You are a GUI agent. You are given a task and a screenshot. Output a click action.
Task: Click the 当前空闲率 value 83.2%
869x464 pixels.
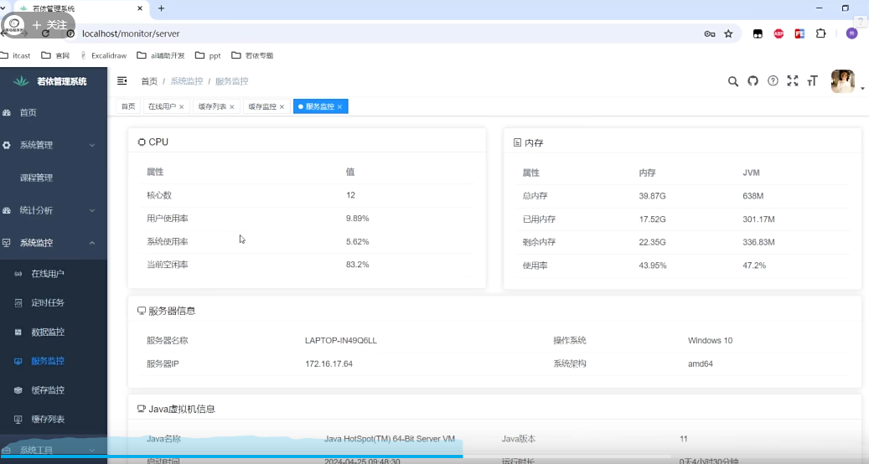pyautogui.click(x=358, y=264)
